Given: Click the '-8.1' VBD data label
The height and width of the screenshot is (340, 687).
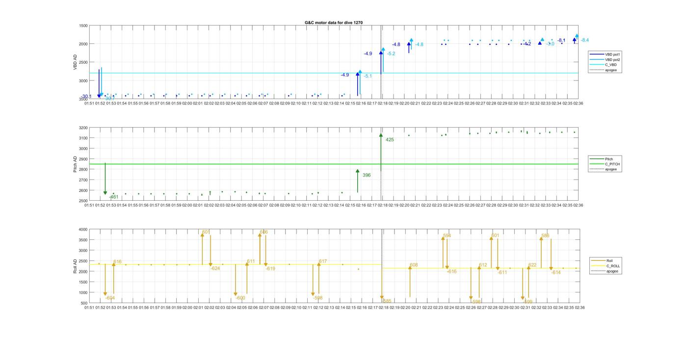Looking at the screenshot, I should pyautogui.click(x=561, y=40).
